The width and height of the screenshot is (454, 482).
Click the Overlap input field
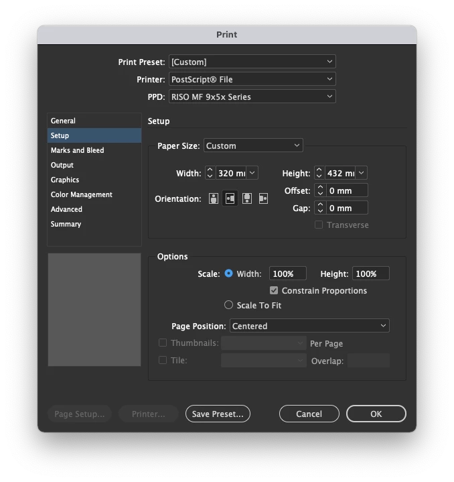(x=369, y=360)
